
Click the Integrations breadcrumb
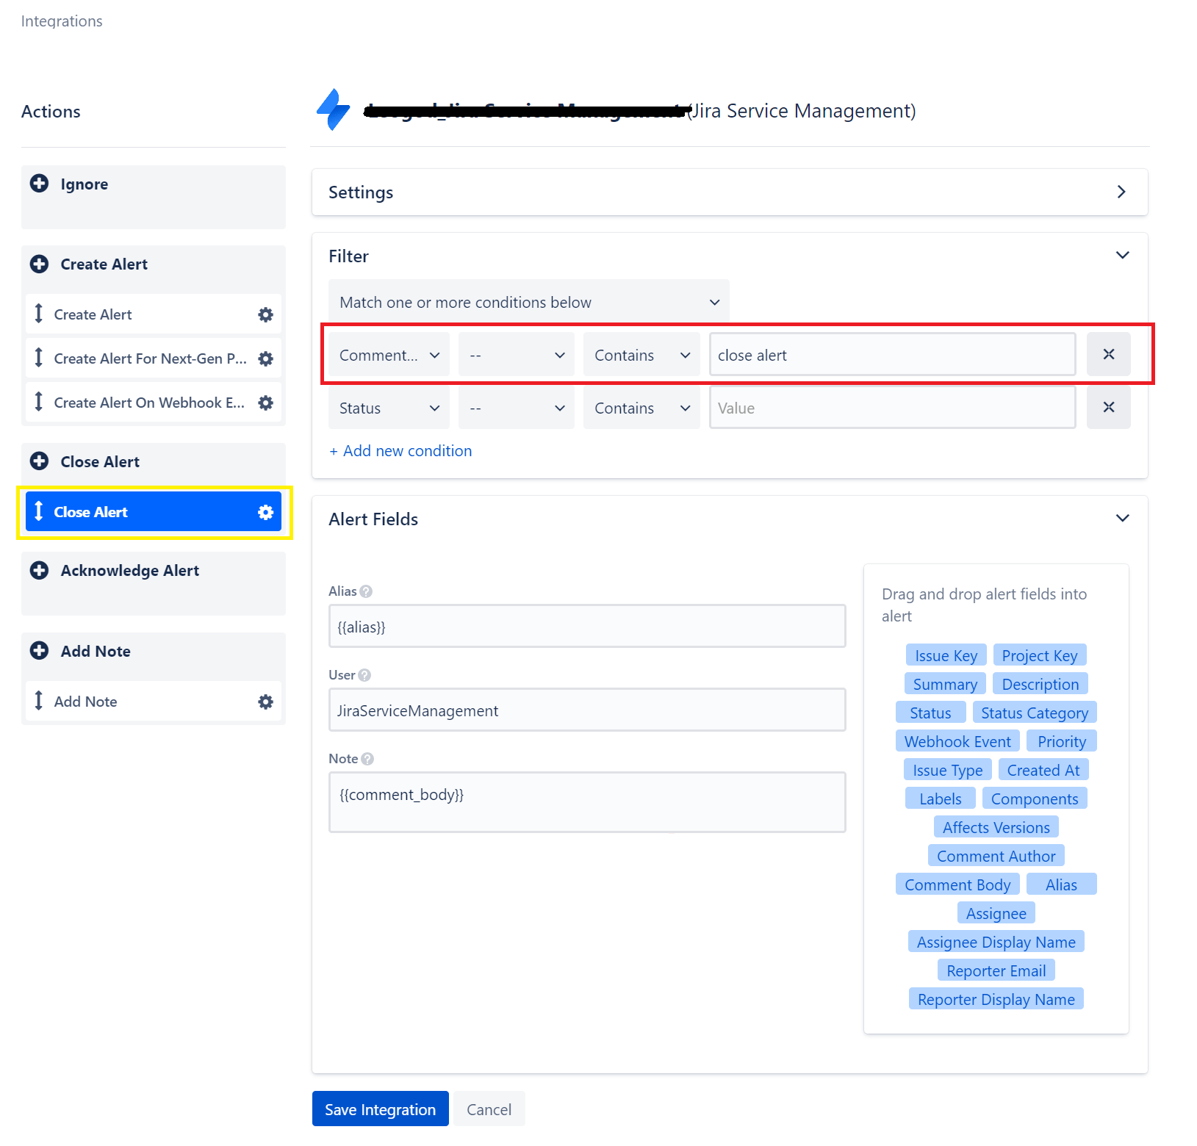click(62, 21)
